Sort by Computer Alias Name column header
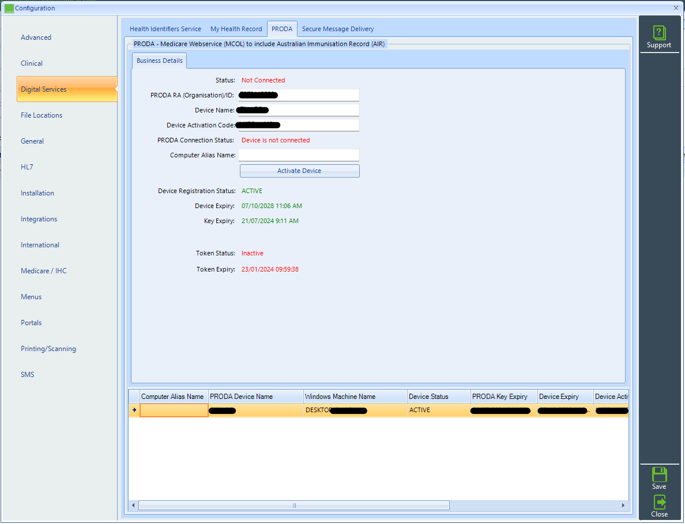 pyautogui.click(x=174, y=397)
